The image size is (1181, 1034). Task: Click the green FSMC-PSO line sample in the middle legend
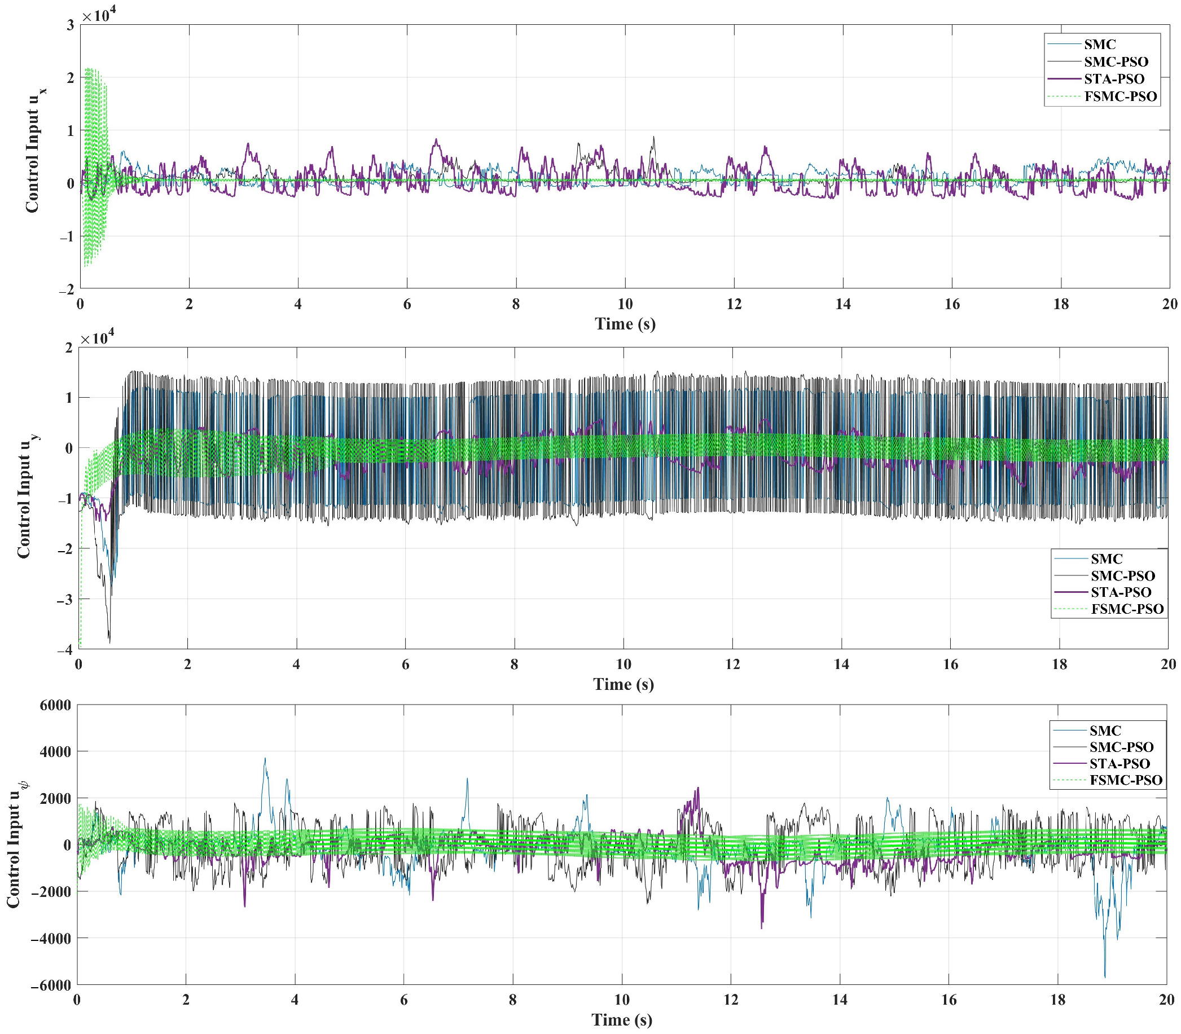[x=1070, y=609]
